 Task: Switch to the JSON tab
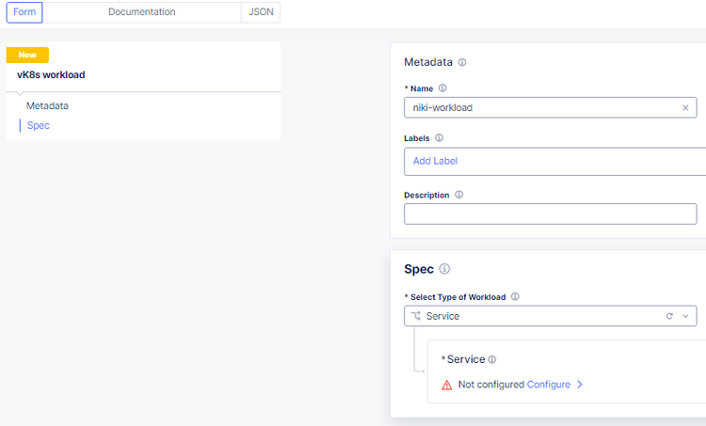[x=261, y=12]
